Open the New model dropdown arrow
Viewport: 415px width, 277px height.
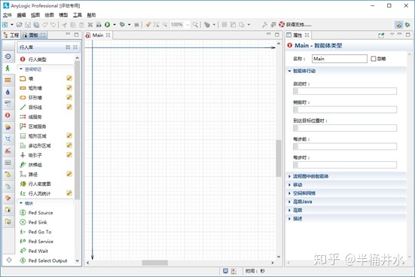12,25
